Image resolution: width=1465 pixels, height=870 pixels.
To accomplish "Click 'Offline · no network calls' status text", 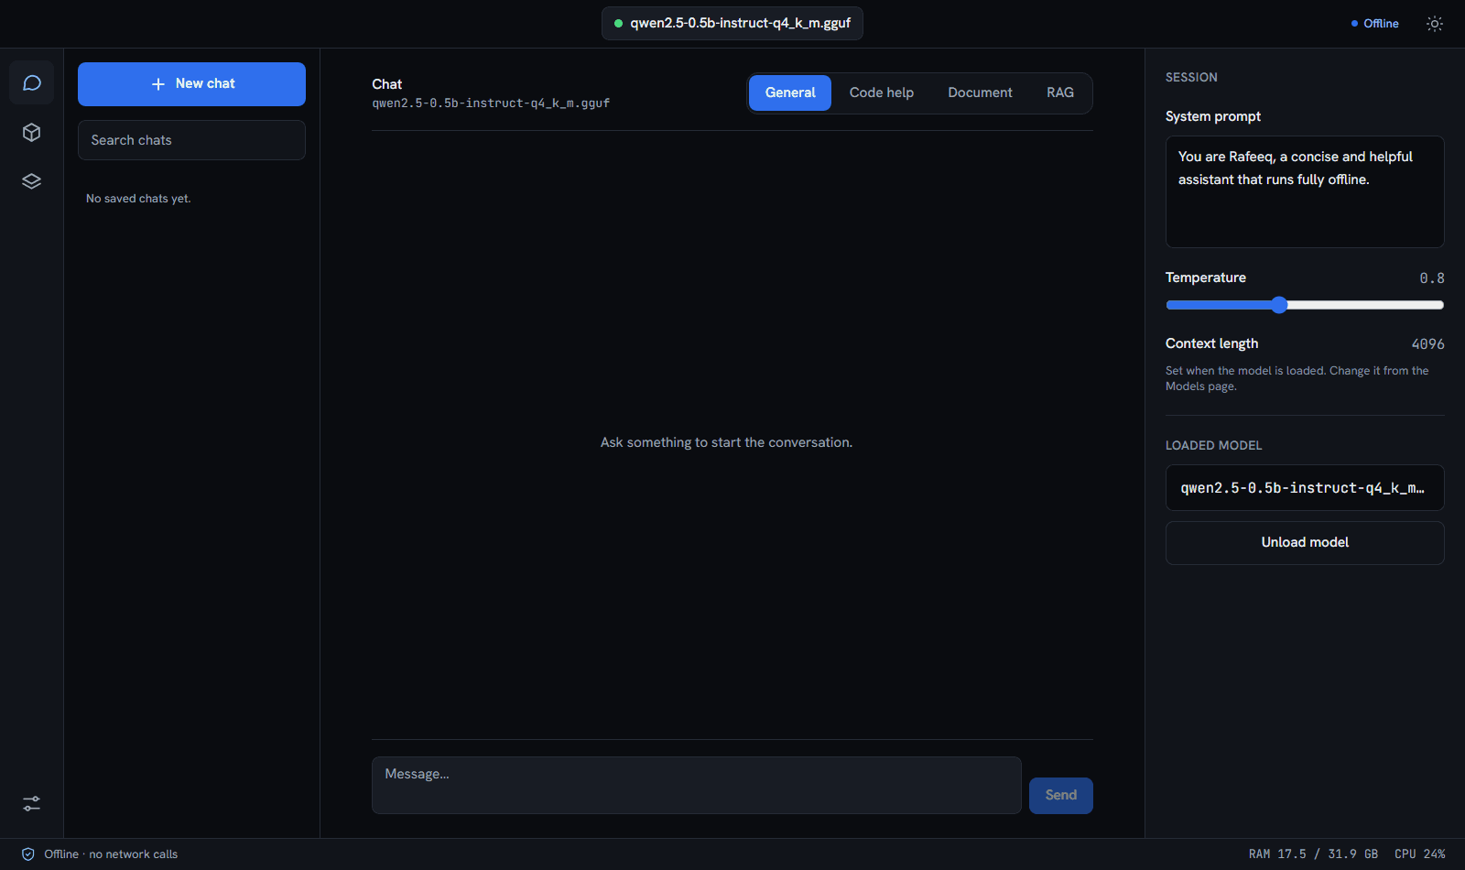I will [111, 854].
